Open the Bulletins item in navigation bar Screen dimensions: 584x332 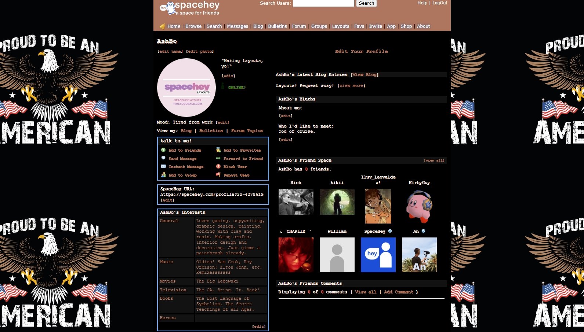[x=277, y=26]
